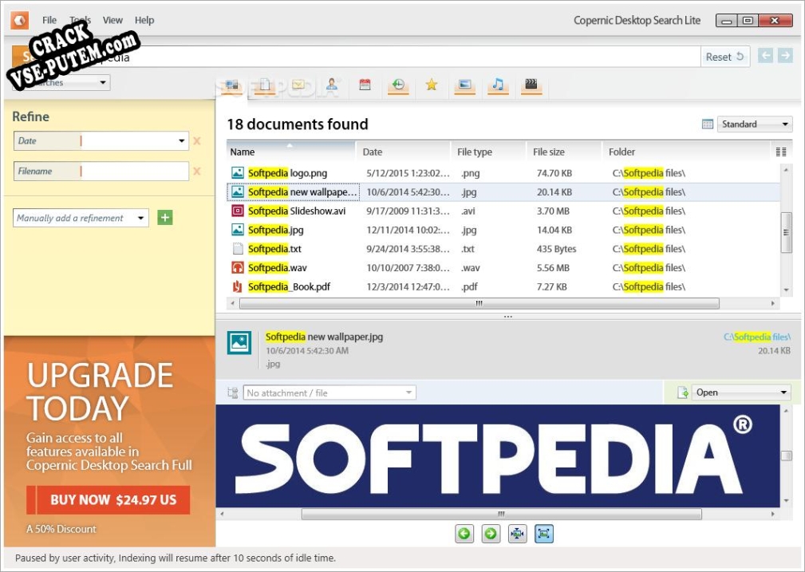Filter results by Videos clapperboard icon

click(531, 85)
